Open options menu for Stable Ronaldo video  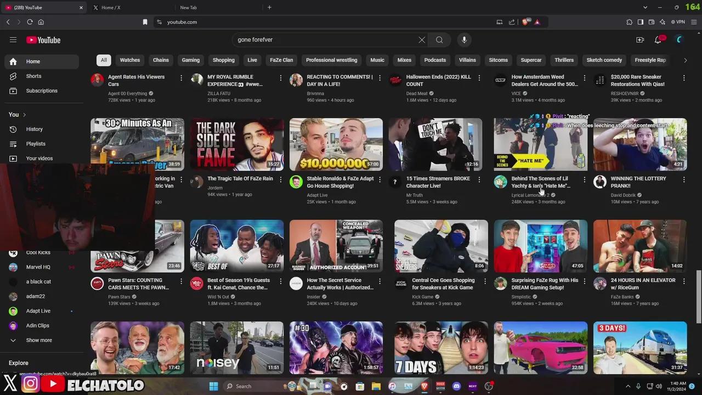coord(380,179)
